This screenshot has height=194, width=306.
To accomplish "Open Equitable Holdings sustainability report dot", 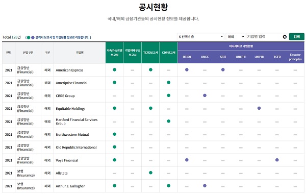I will click(x=115, y=108).
